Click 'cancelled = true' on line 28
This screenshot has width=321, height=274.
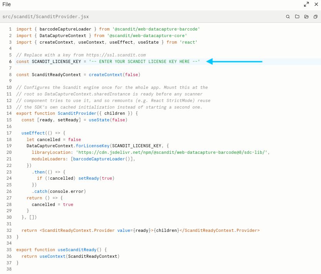click(52, 204)
